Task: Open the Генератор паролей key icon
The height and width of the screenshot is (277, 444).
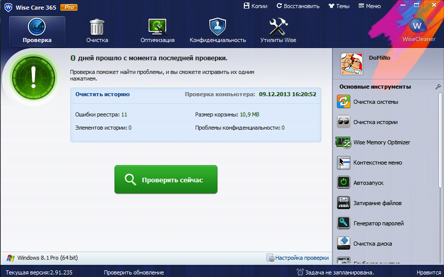Action: (x=344, y=223)
